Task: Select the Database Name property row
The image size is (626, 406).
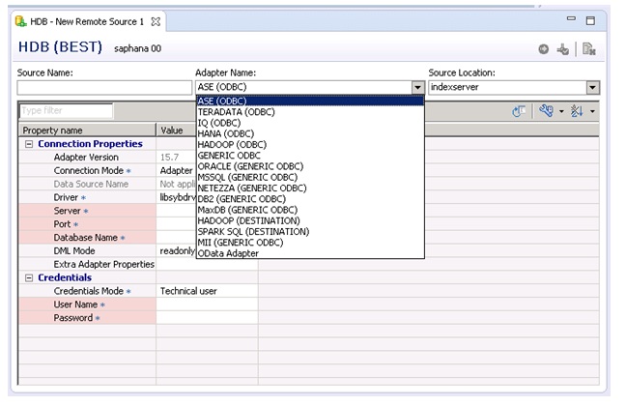Action: [x=87, y=238]
